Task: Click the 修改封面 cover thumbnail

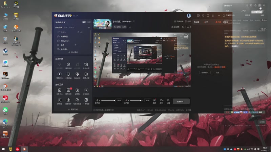Action: (x=103, y=24)
